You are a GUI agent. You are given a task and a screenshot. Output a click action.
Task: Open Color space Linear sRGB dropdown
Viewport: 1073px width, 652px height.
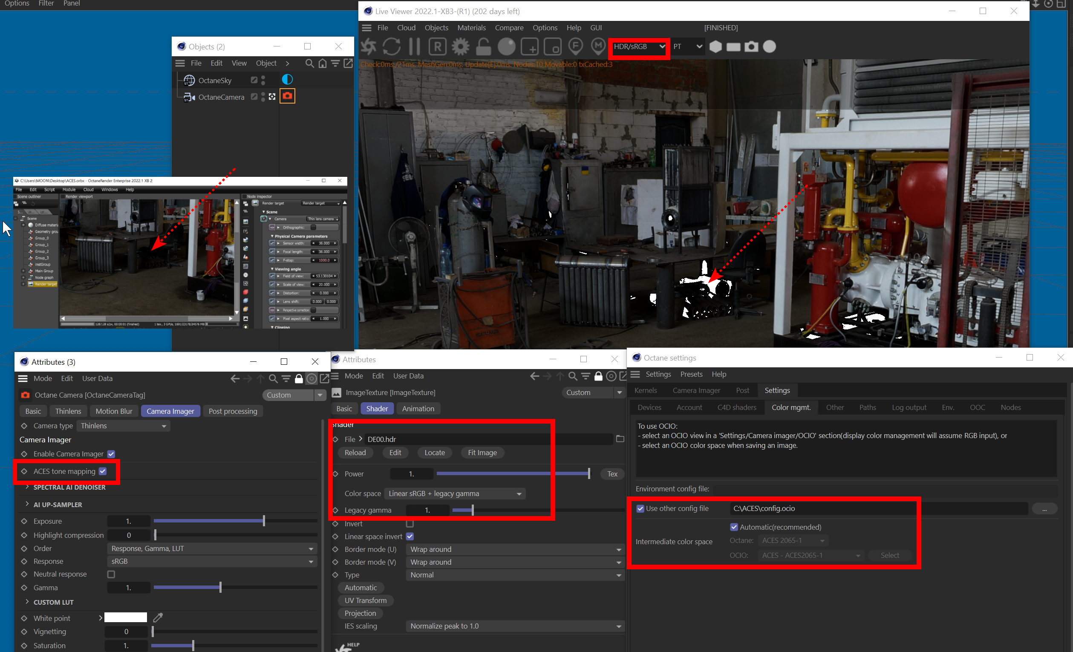pyautogui.click(x=455, y=493)
